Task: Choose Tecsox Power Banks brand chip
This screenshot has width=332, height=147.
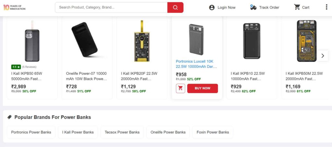Action: (x=122, y=132)
